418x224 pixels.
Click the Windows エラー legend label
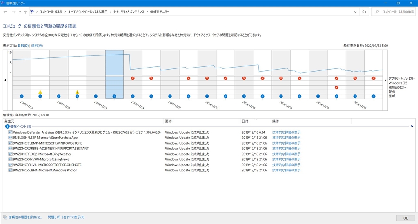[x=399, y=83]
